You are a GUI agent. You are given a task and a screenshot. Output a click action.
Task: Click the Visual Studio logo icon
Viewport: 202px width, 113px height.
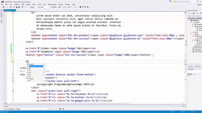(x=2, y=2)
